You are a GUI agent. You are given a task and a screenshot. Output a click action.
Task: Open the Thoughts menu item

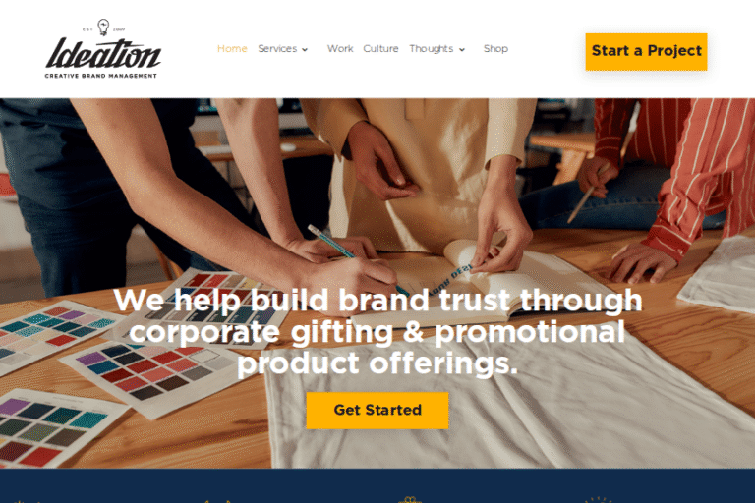(431, 48)
